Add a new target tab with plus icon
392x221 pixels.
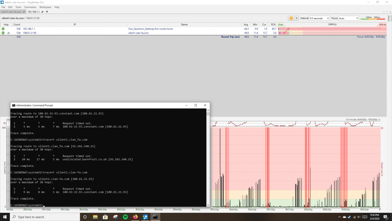47,12
